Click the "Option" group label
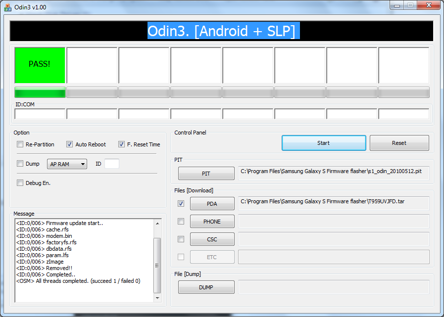The width and height of the screenshot is (444, 317). tap(21, 133)
